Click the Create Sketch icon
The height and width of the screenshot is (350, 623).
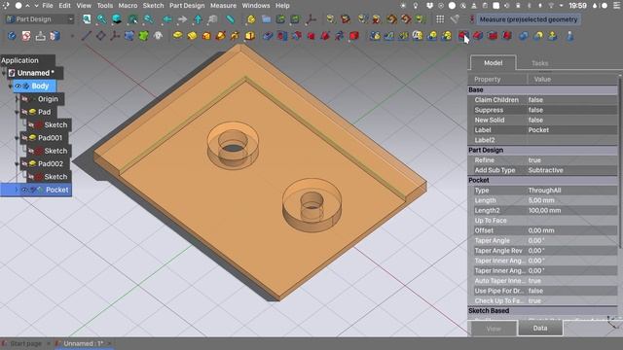26,36
